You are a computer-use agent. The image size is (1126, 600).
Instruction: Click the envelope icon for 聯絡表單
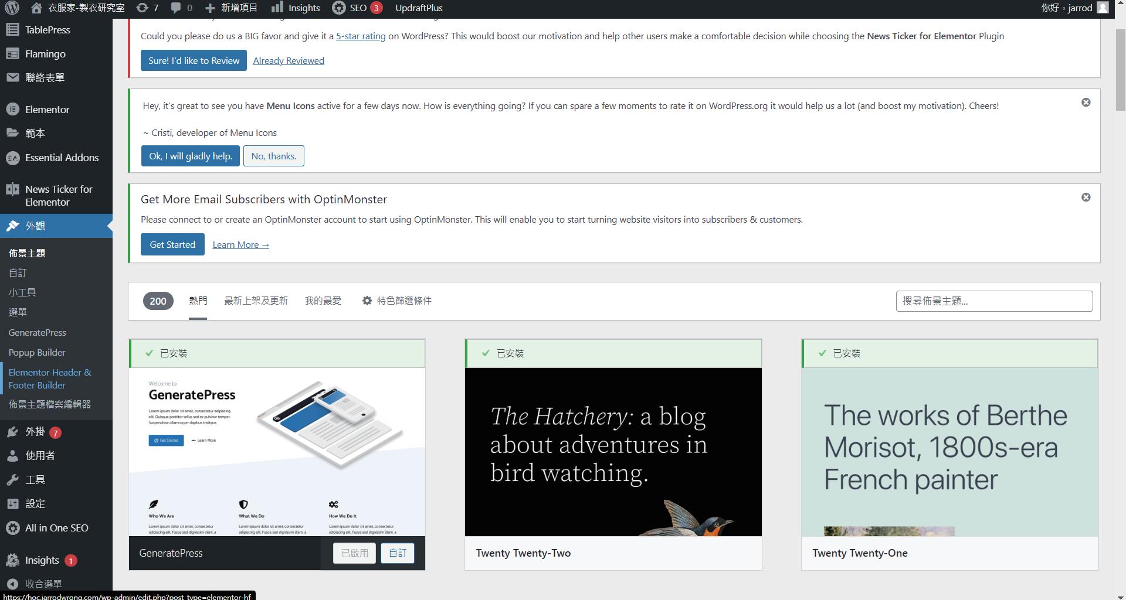point(12,77)
